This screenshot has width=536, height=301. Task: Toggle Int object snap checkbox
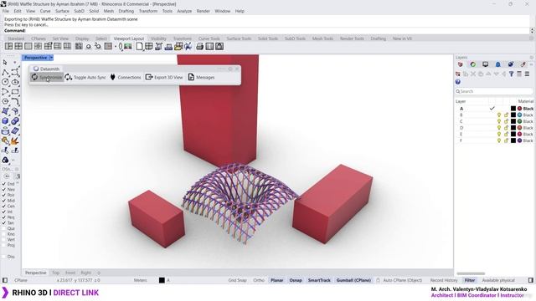point(4,212)
